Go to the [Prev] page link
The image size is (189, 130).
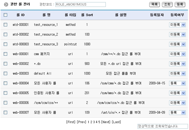pyautogui.click(x=82, y=122)
